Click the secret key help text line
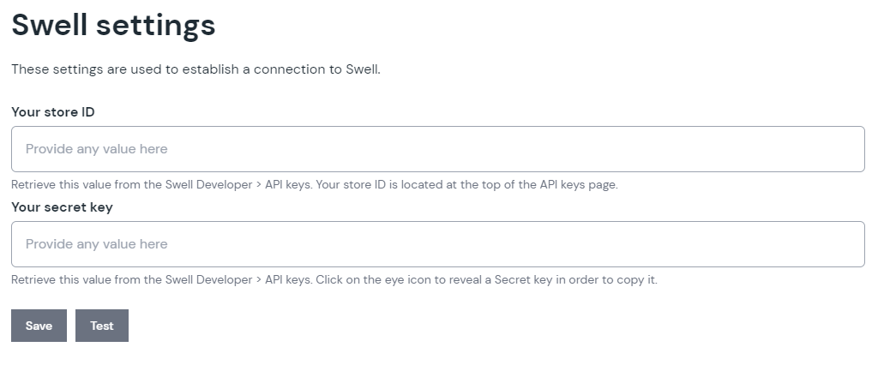Image resolution: width=884 pixels, height=365 pixels. [334, 280]
